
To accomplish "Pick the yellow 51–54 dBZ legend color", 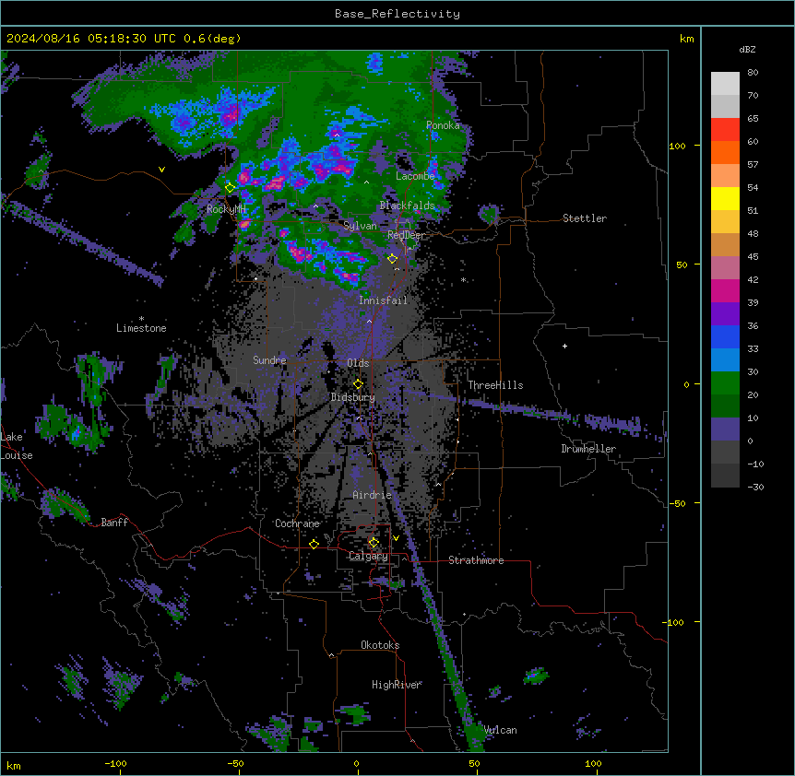I will (x=725, y=198).
